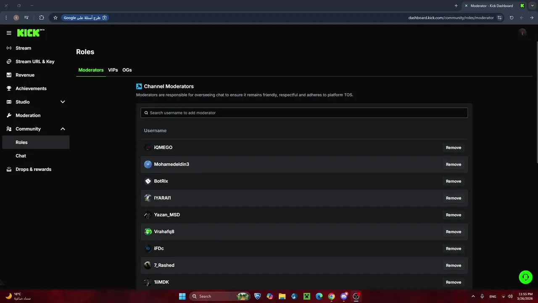This screenshot has height=303, width=538.
Task: Click the Drops & rewards icon
Action: coord(9,169)
